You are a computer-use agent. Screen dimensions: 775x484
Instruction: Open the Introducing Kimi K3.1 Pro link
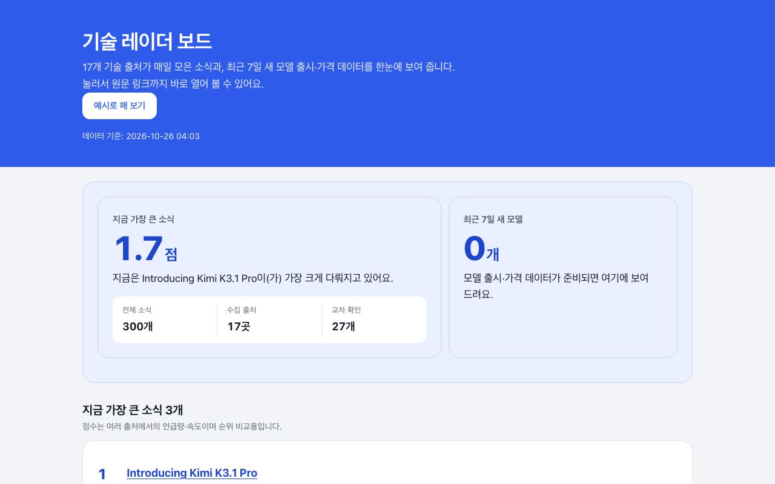[x=192, y=473]
